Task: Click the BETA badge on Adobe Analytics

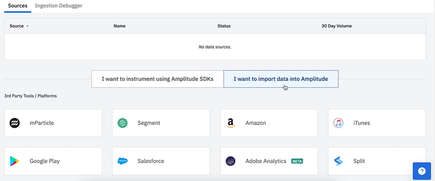Action: point(297,161)
